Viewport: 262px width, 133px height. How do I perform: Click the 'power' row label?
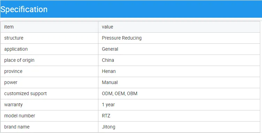click(11, 82)
